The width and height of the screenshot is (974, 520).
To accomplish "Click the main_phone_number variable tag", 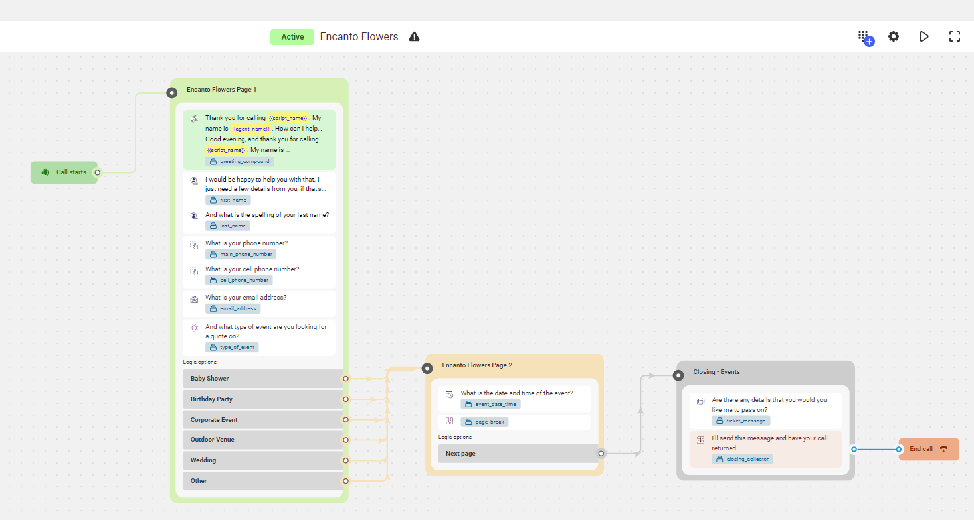I will 241,254.
